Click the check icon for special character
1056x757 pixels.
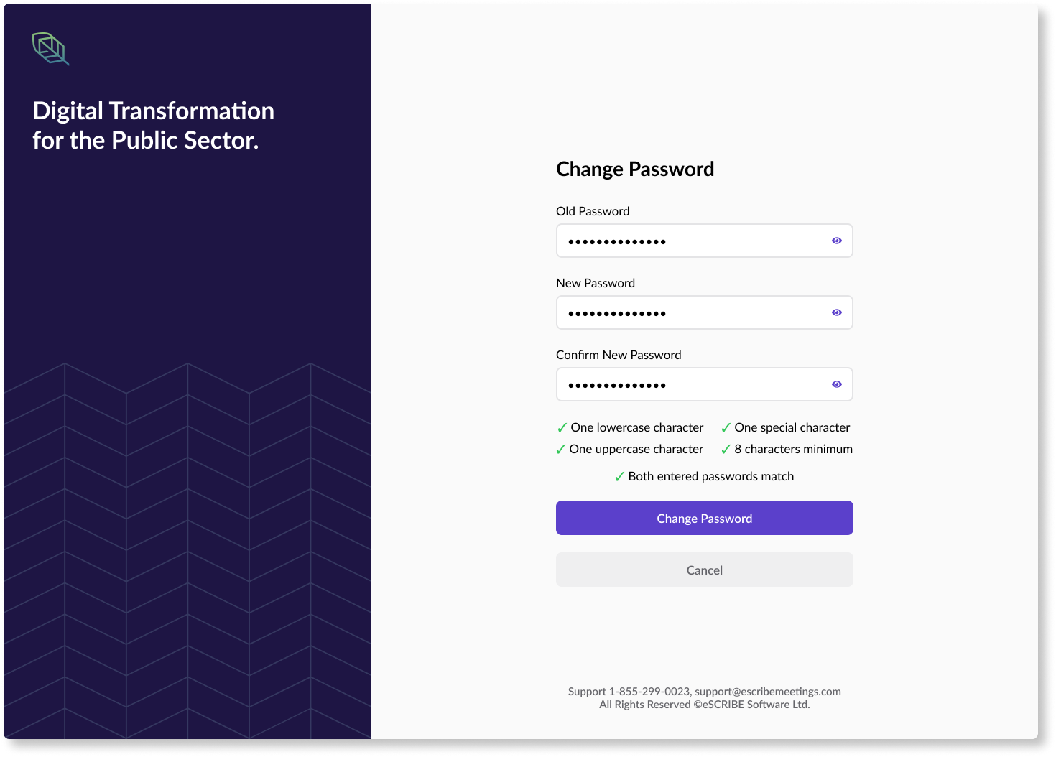click(726, 428)
